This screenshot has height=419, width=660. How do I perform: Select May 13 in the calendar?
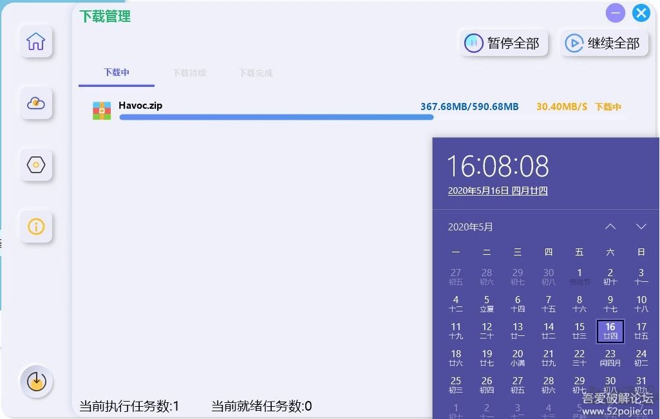(517, 331)
